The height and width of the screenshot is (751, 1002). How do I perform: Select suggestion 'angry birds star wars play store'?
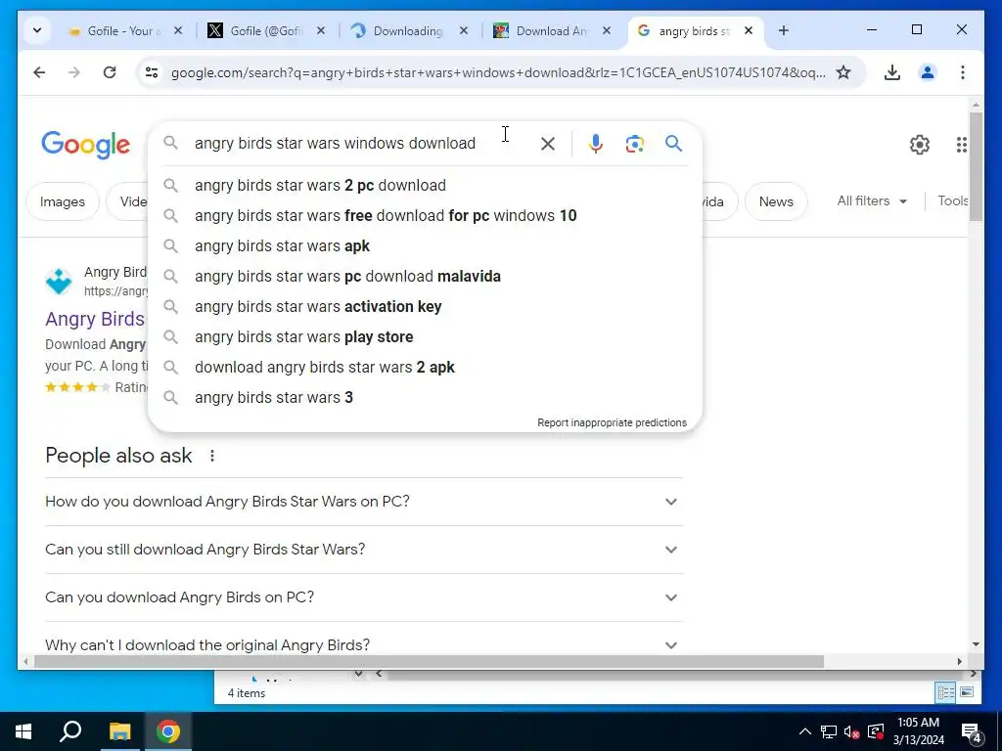pos(425,337)
